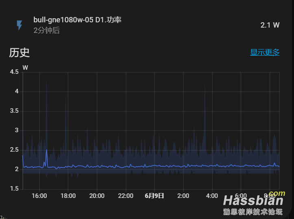294x219 pixels.
Task: Click the 18:00 time axis label
Action: point(68,196)
